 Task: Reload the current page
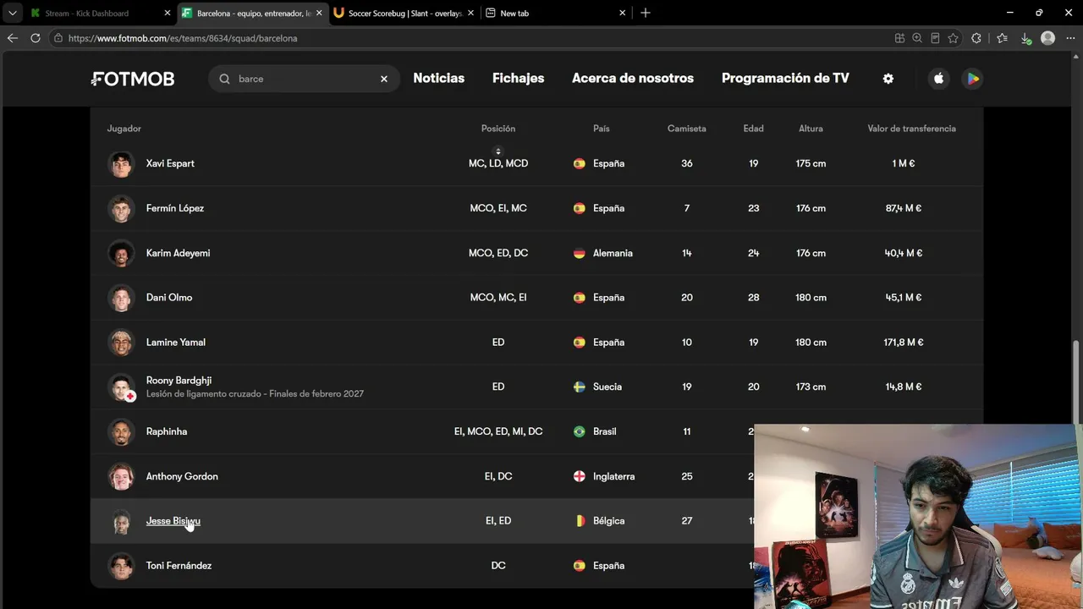tap(35, 38)
